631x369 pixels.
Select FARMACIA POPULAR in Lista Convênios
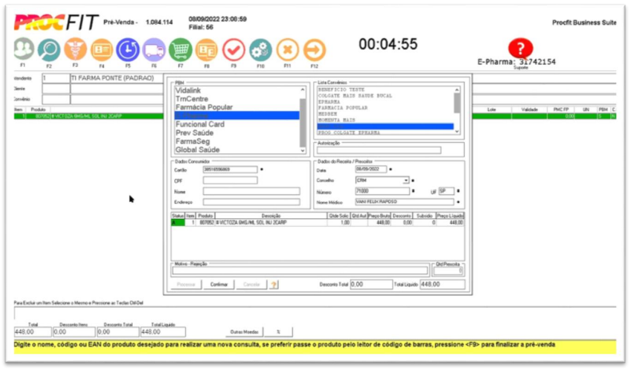coord(343,108)
